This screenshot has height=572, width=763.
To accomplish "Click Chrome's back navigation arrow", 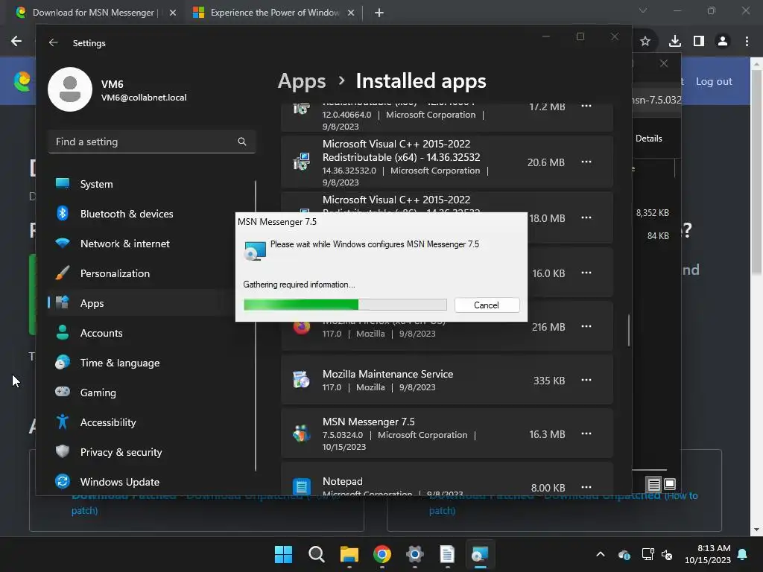I will click(x=16, y=41).
